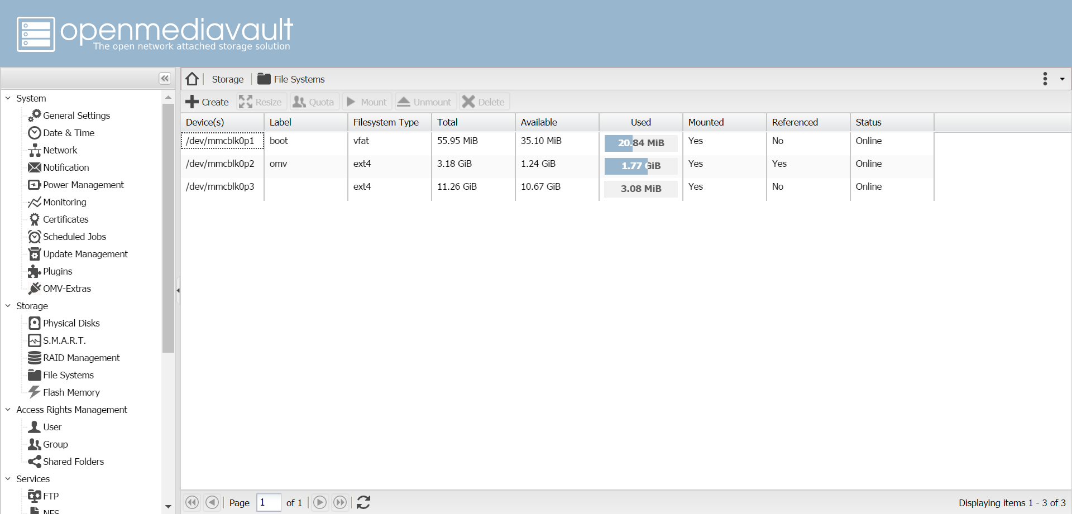Go to the previous page button
The width and height of the screenshot is (1072, 514).
click(x=212, y=502)
